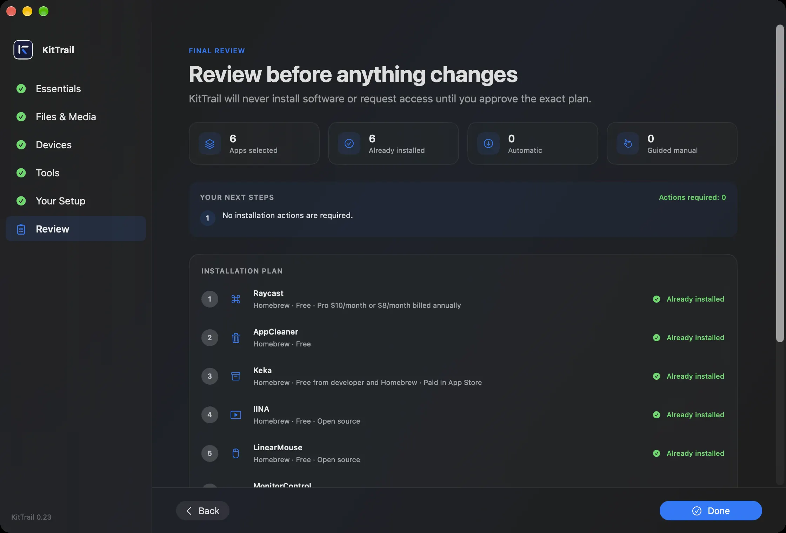Click the green checkmark beside Your Setup
The height and width of the screenshot is (533, 786).
pos(21,201)
